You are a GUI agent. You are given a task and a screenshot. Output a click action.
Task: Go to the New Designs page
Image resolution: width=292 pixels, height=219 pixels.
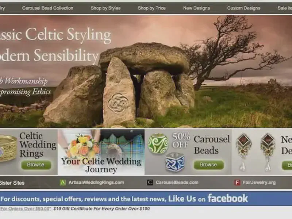196,8
